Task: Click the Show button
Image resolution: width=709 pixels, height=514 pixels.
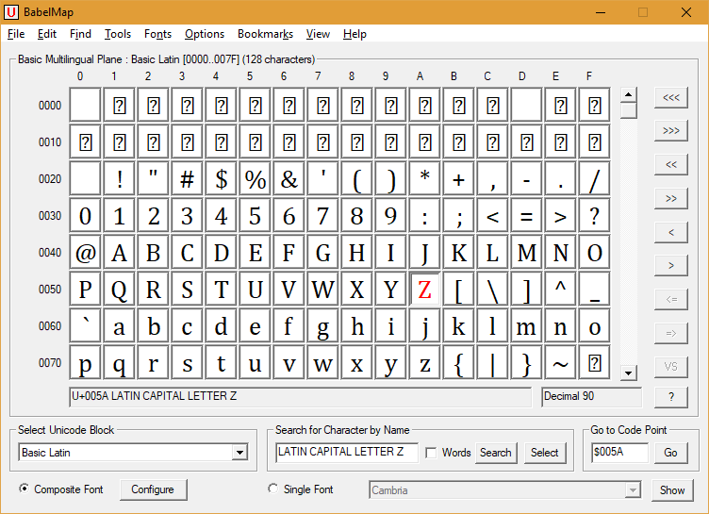Action: pos(672,490)
